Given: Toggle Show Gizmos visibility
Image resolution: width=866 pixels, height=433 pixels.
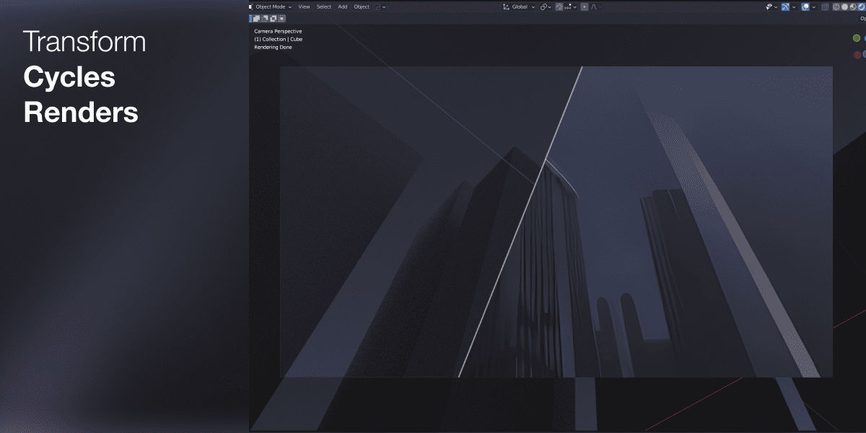Looking at the screenshot, I should (784, 6).
